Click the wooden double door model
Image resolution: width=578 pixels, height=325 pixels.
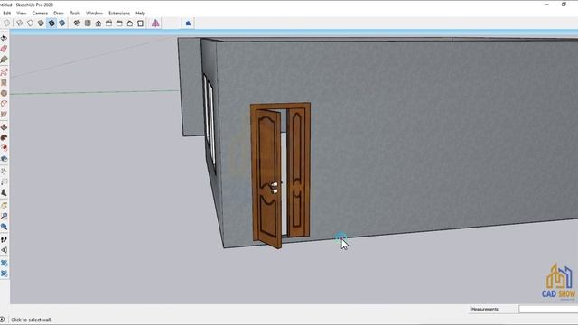281,175
